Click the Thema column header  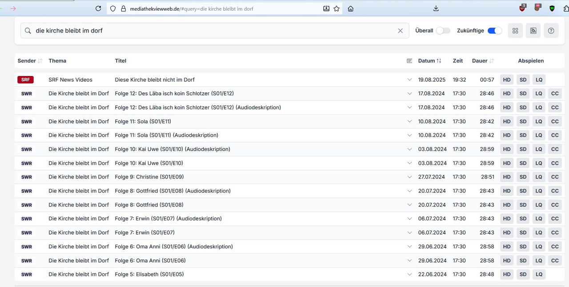pyautogui.click(x=57, y=61)
